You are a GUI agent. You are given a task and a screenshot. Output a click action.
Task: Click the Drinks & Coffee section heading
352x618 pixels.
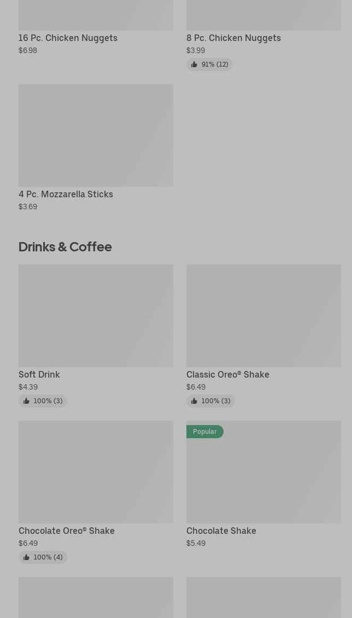(x=65, y=246)
